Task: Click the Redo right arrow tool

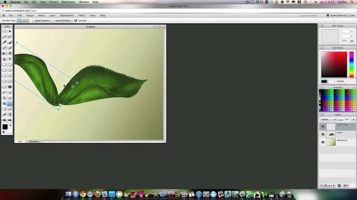Action: (10, 120)
